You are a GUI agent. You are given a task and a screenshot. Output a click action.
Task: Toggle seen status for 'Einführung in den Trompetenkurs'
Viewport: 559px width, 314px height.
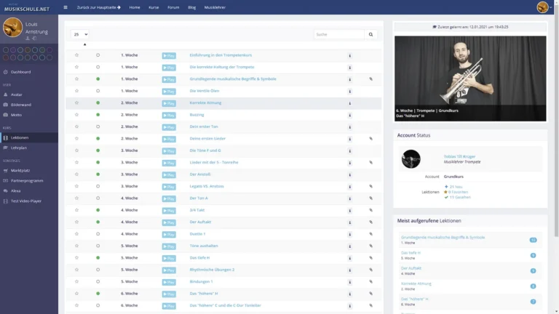pyautogui.click(x=98, y=55)
